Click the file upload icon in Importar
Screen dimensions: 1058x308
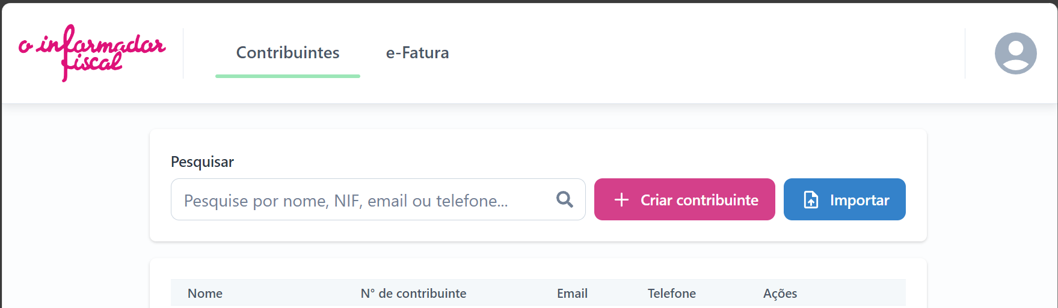click(x=811, y=200)
